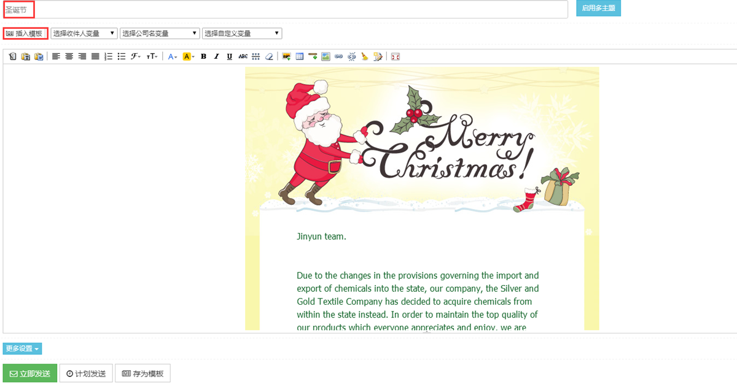Click the 立即发送 send button
737x385 pixels.
pyautogui.click(x=30, y=373)
